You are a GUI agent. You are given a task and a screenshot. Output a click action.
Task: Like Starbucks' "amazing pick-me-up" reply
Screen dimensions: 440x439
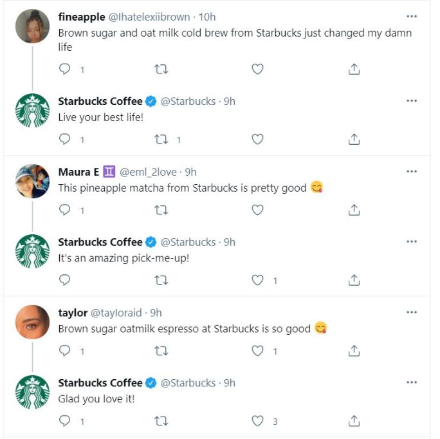257,280
